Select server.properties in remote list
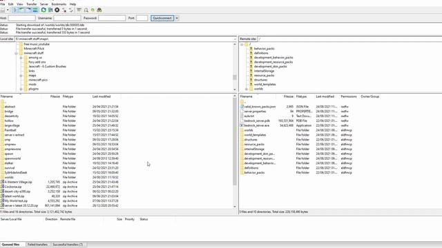The height and width of the screenshot is (248, 442). [255, 112]
